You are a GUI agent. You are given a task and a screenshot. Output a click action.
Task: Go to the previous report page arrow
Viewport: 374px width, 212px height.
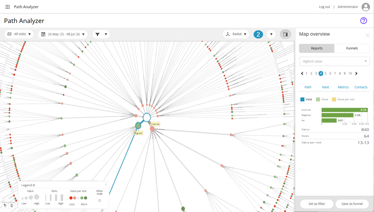pos(302,73)
